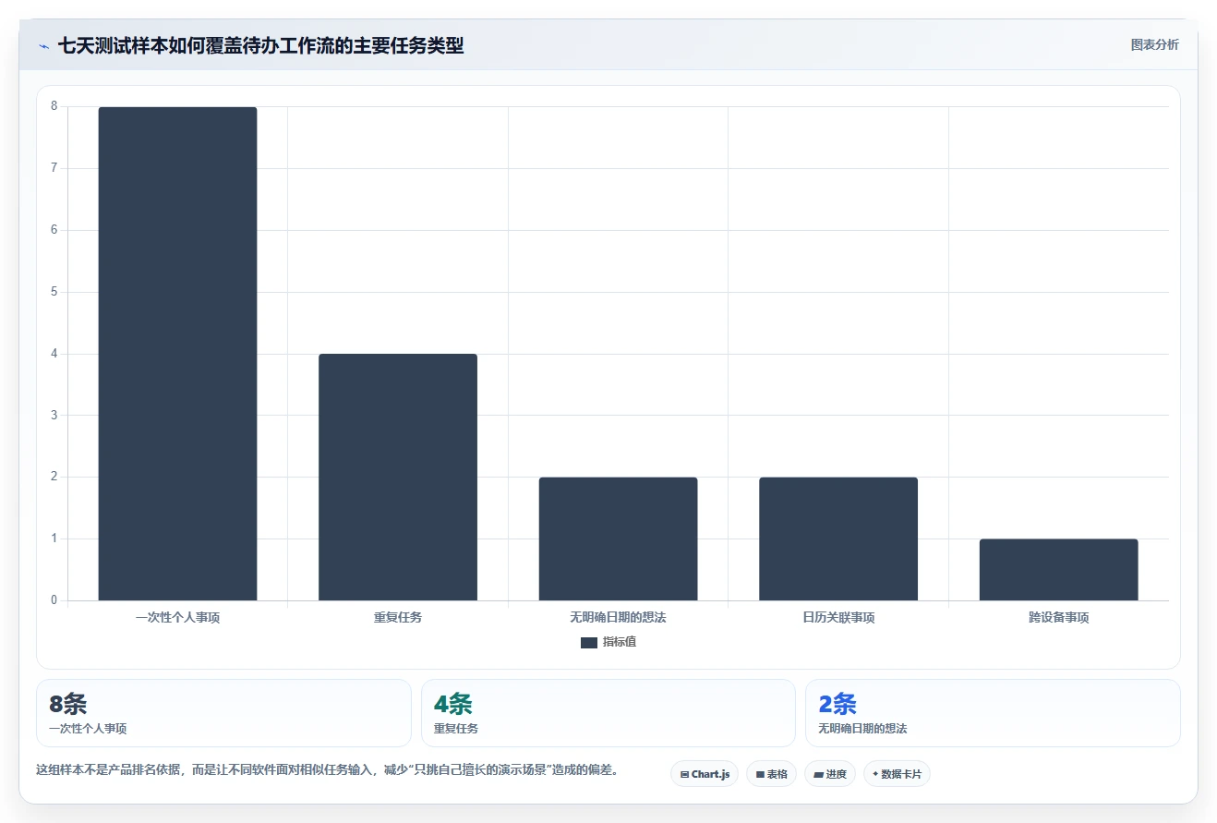Screen dimensions: 1217x823
Task: Click the icon inside the 表格 chip
Action: [x=760, y=774]
